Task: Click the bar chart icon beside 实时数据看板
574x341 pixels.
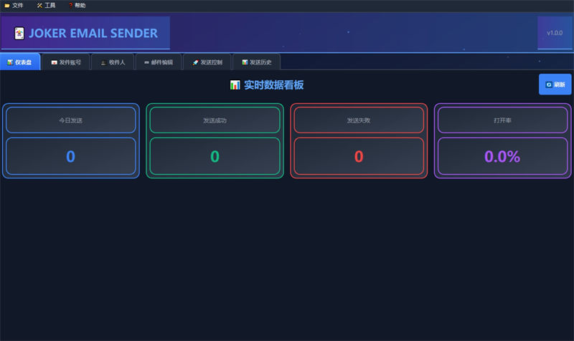Action: (x=235, y=85)
